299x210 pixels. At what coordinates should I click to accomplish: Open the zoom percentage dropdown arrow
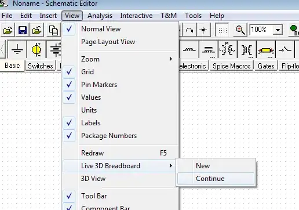pyautogui.click(x=278, y=30)
